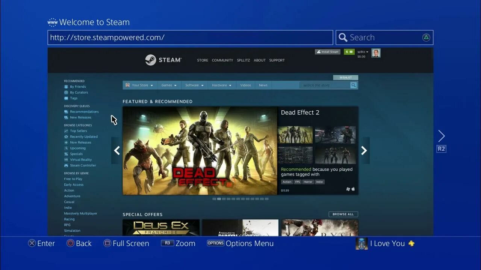Switch to the Videos tab
Screen dimensions: 481x270
pyautogui.click(x=245, y=85)
